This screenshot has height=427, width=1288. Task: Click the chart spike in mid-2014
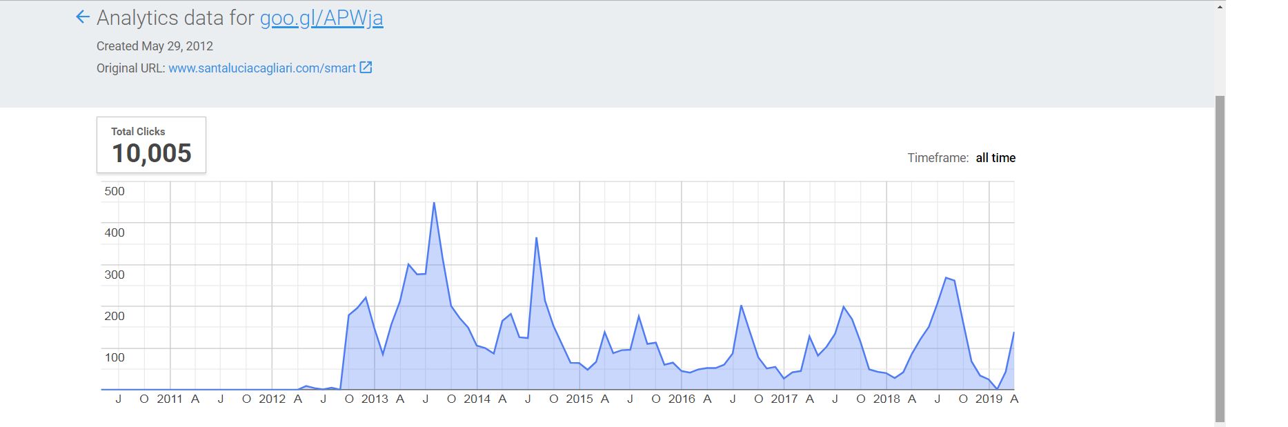[x=536, y=239]
